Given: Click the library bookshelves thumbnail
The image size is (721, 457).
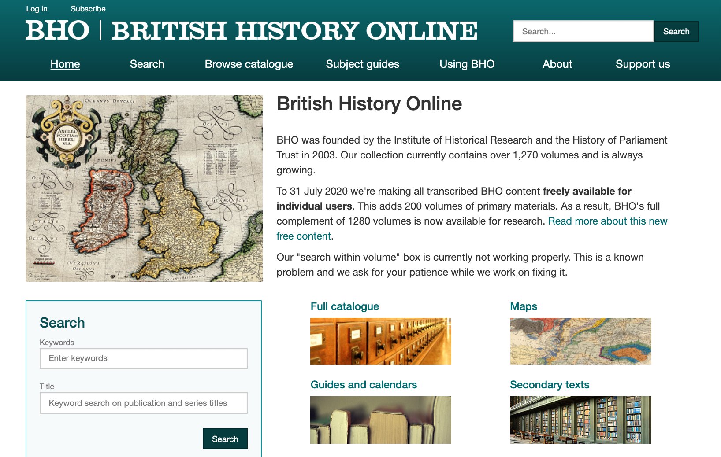Looking at the screenshot, I should coord(581,420).
